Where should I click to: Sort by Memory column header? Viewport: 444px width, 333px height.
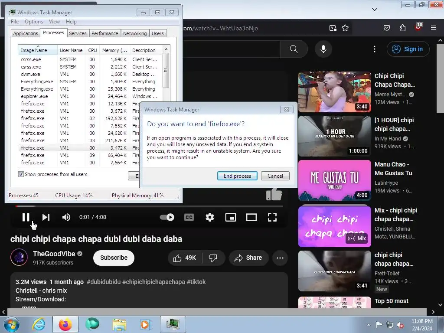[x=114, y=50]
